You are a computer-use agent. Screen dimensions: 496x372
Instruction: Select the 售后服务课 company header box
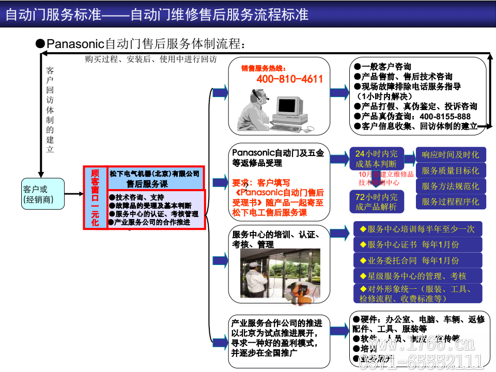click(x=154, y=178)
